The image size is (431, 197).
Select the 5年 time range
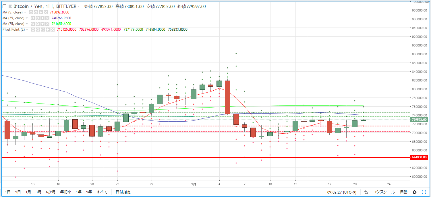click(89, 192)
